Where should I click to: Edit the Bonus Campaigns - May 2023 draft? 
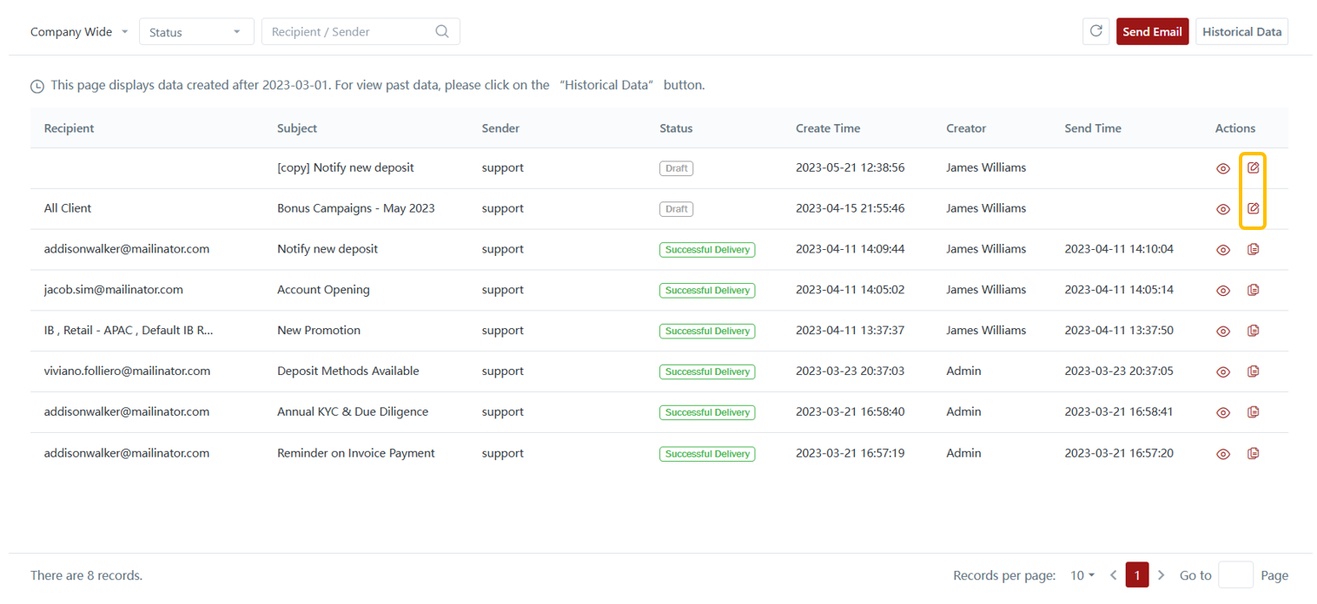[1253, 208]
